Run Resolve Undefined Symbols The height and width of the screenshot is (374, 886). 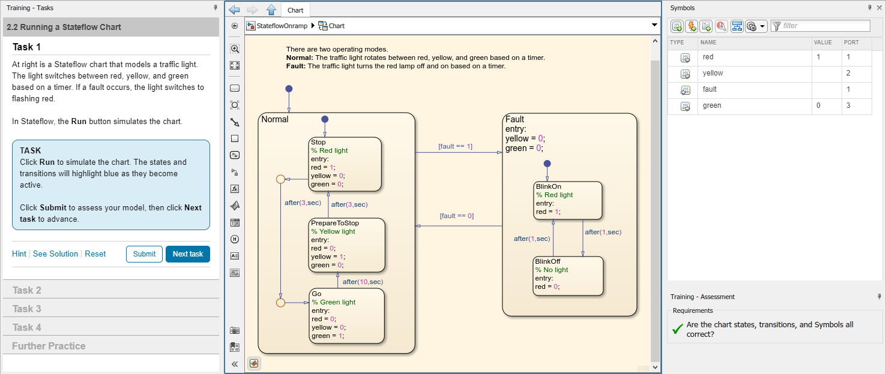point(720,26)
